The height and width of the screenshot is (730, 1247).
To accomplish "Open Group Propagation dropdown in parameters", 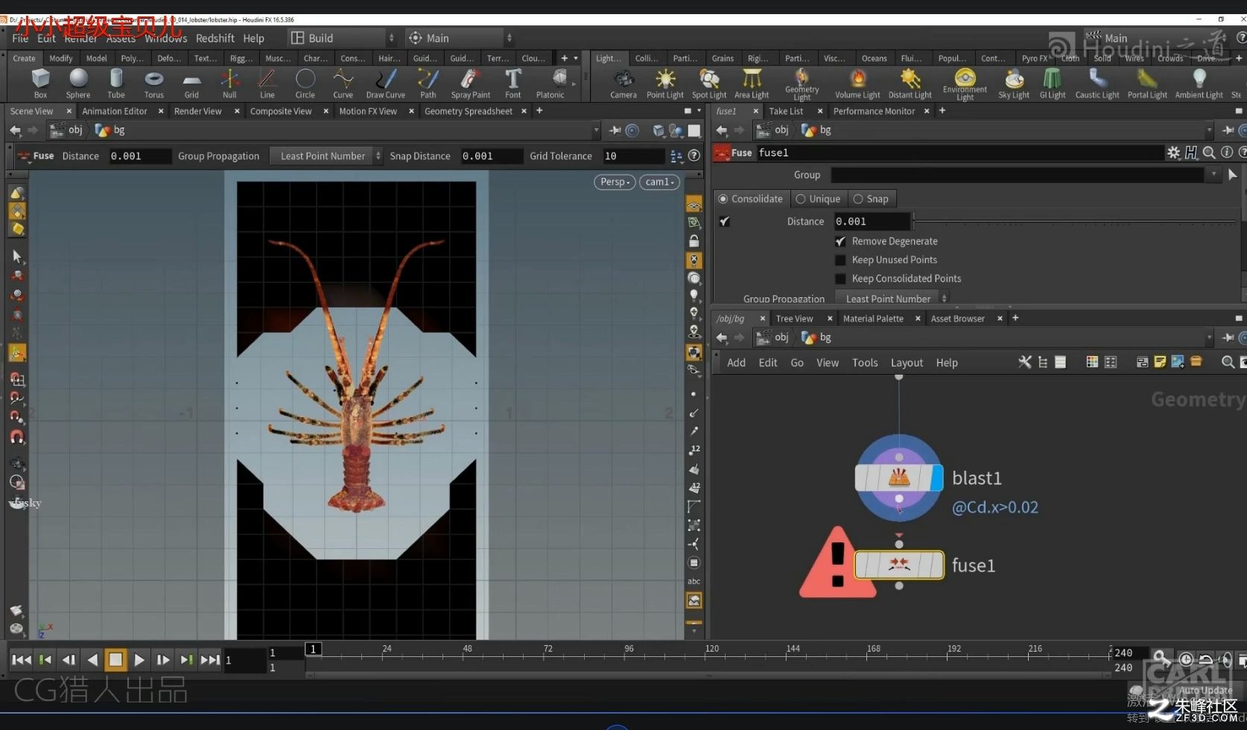I will (x=892, y=299).
